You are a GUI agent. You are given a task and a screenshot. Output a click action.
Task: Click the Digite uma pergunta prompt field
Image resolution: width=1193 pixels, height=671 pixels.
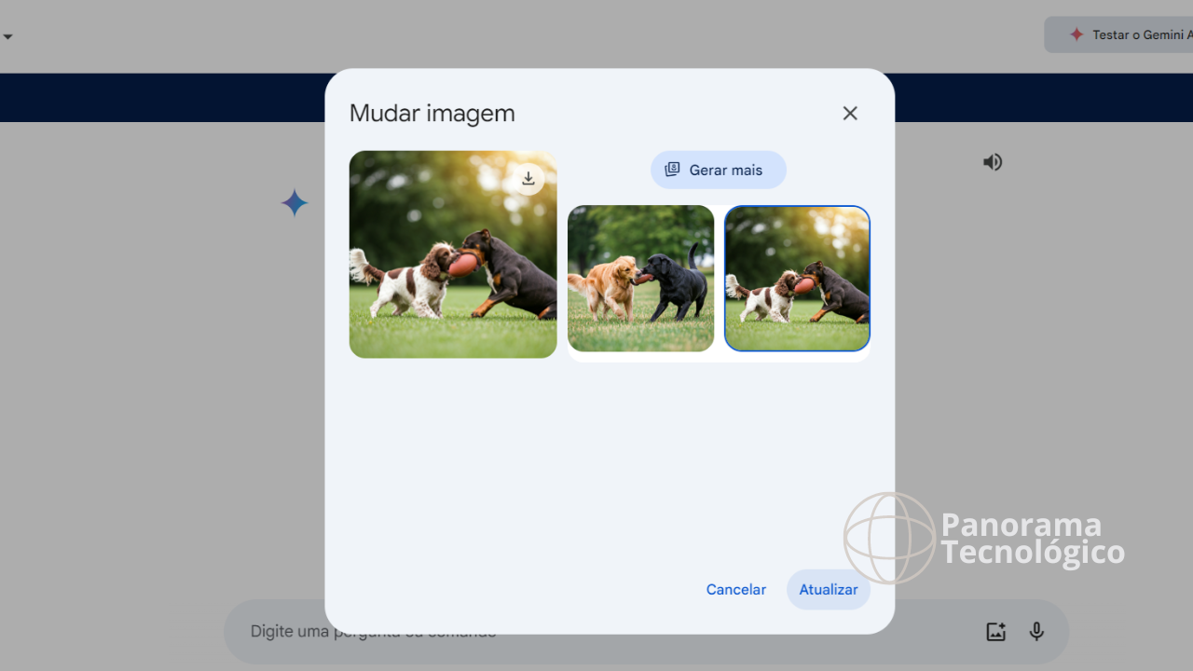(373, 631)
